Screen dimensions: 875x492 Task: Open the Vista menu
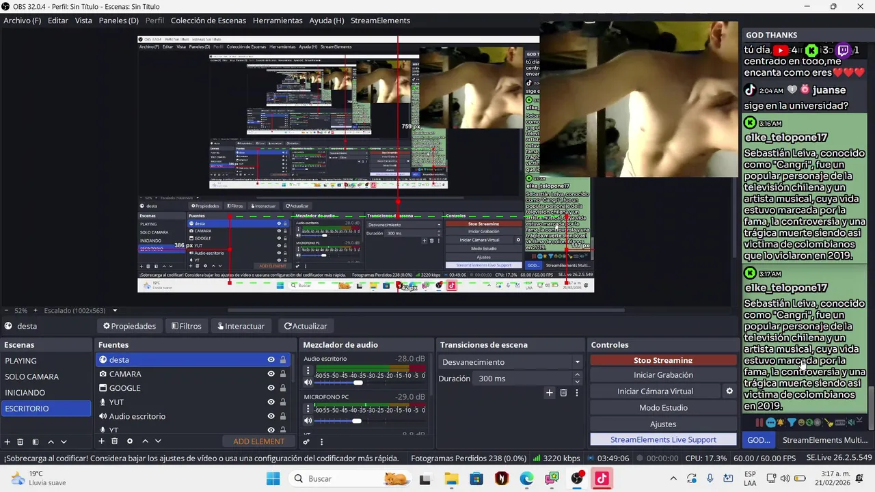pos(83,20)
